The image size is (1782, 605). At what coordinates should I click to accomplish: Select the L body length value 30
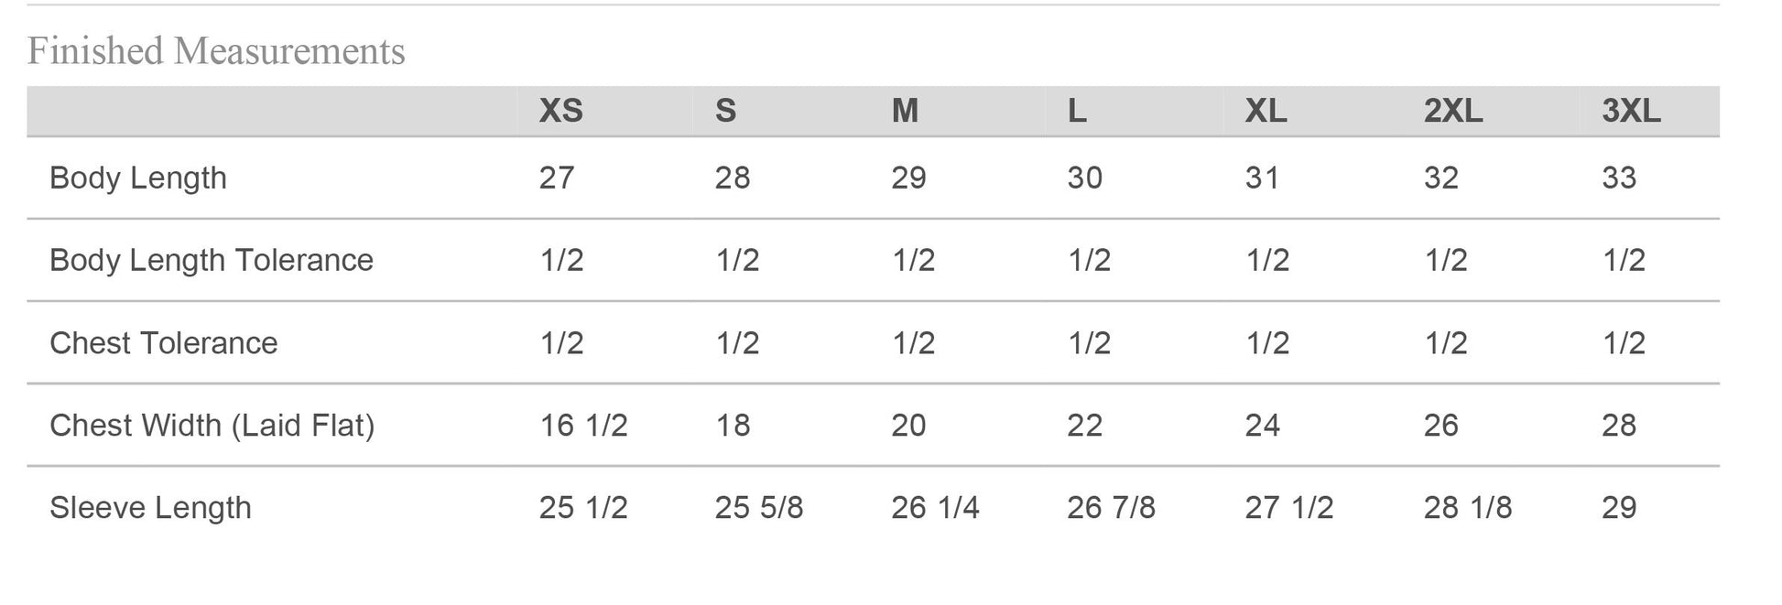pos(1085,178)
